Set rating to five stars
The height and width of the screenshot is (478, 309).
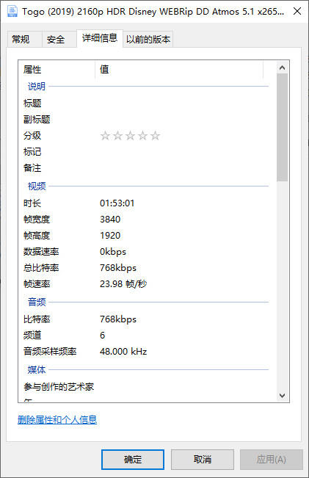[155, 136]
